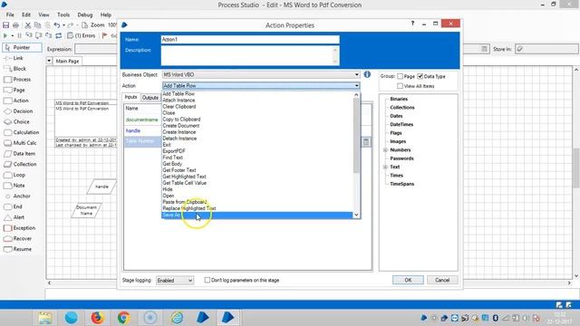Select the End stage tool

click(x=13, y=206)
